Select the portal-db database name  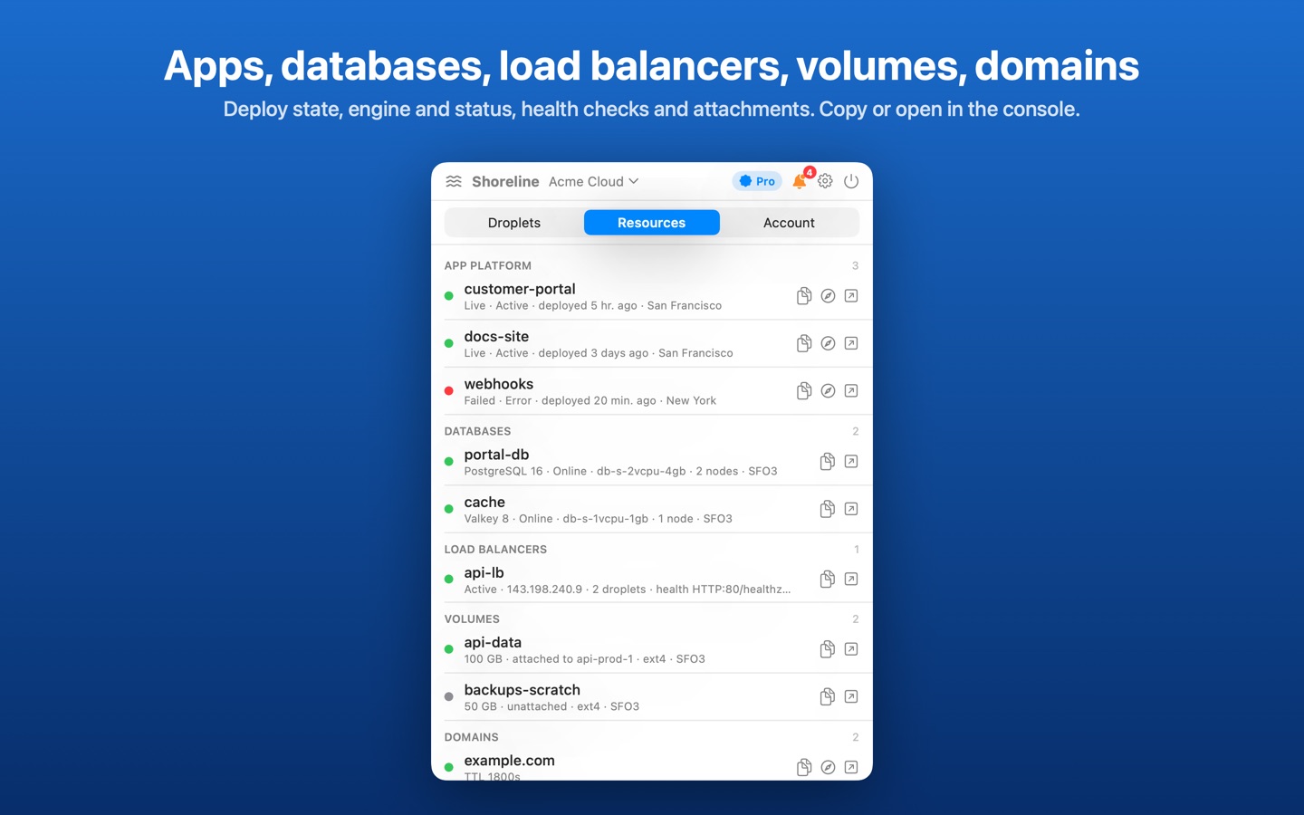496,455
